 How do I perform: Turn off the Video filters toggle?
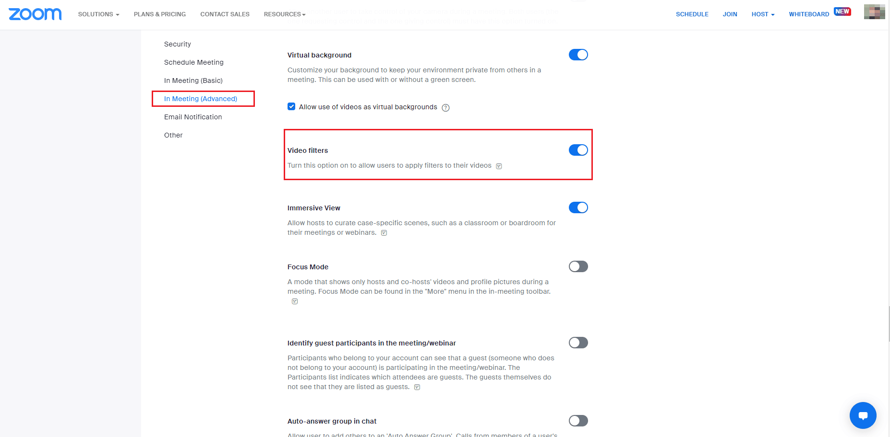pos(578,150)
